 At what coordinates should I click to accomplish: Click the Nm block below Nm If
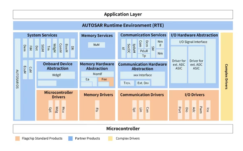coord(160,53)
